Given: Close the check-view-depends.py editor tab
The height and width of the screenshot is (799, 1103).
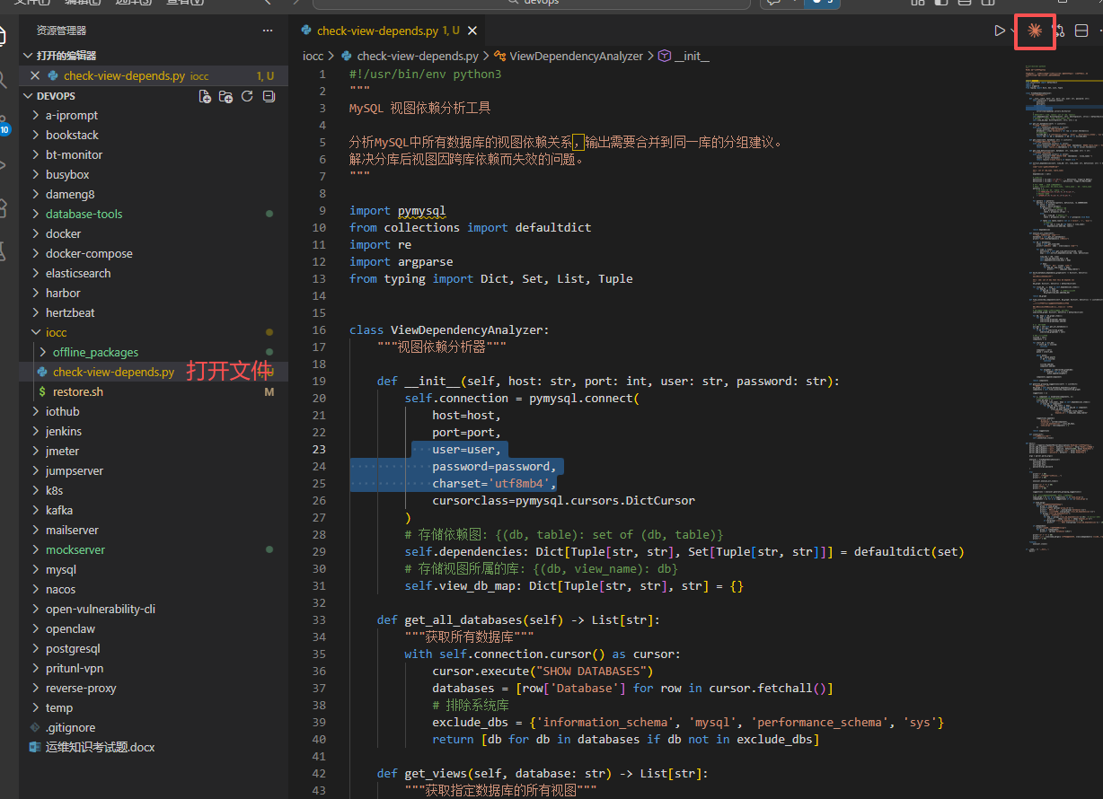Looking at the screenshot, I should tap(472, 31).
